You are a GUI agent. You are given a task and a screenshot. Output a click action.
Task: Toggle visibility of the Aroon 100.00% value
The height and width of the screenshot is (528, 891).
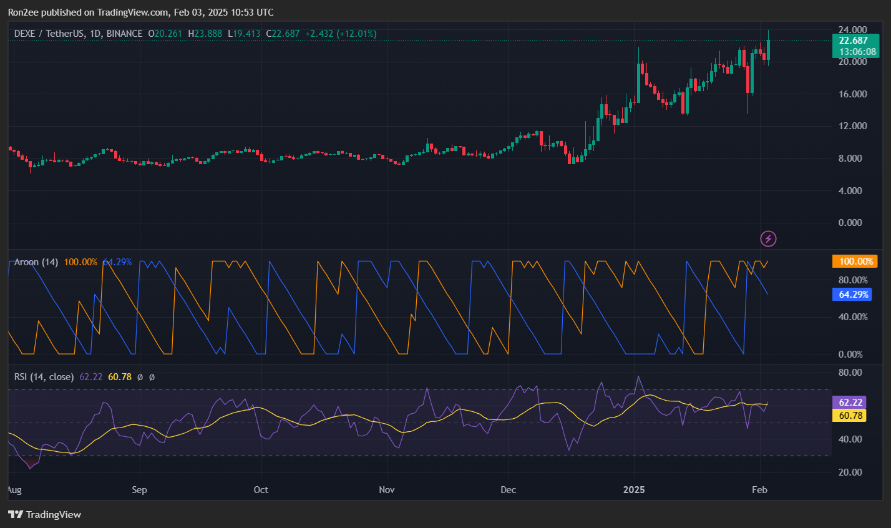pos(81,262)
